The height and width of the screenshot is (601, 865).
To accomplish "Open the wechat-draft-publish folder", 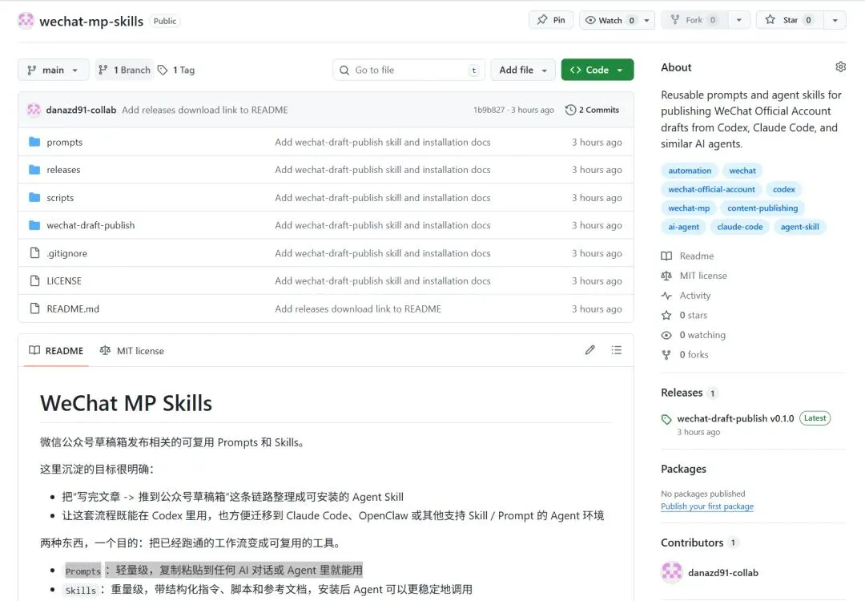I will [91, 225].
